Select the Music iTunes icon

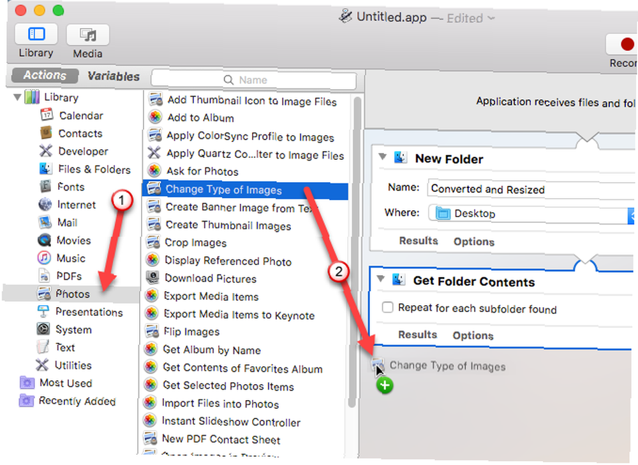[x=44, y=258]
